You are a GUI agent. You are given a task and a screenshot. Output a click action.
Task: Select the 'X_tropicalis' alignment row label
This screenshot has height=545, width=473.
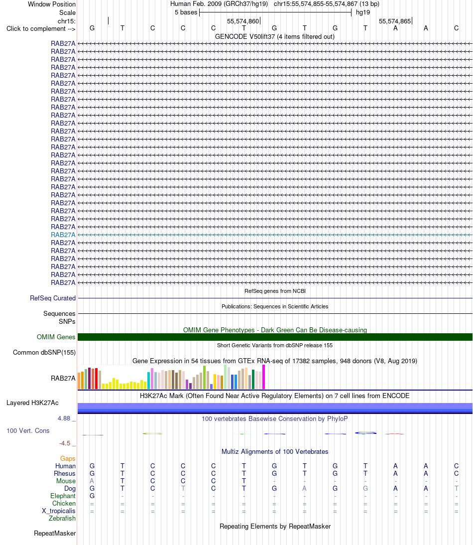click(x=59, y=511)
